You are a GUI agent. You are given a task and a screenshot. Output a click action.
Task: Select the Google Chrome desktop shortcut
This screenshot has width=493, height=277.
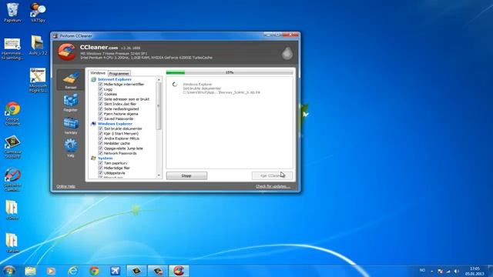pos(12,114)
